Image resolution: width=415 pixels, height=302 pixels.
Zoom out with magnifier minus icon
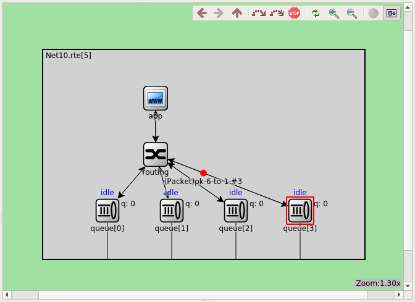(352, 13)
